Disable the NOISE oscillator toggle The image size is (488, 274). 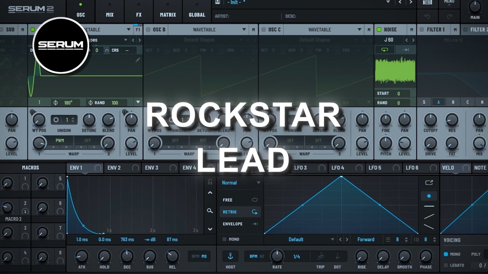pos(379,30)
